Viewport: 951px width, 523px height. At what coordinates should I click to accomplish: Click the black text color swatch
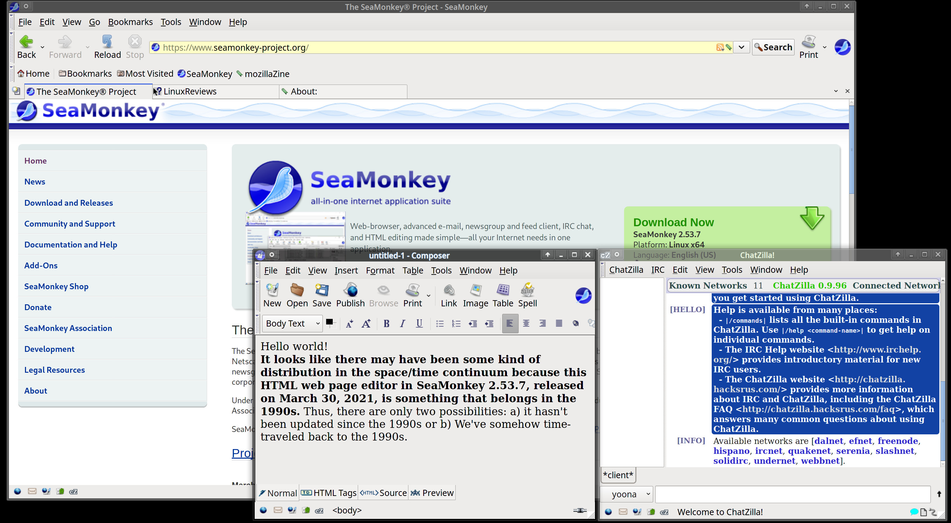[x=329, y=322]
